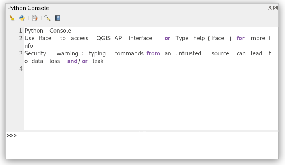Open console options wrench icon
Viewport: 285px width, 165px height.
[x=47, y=18]
